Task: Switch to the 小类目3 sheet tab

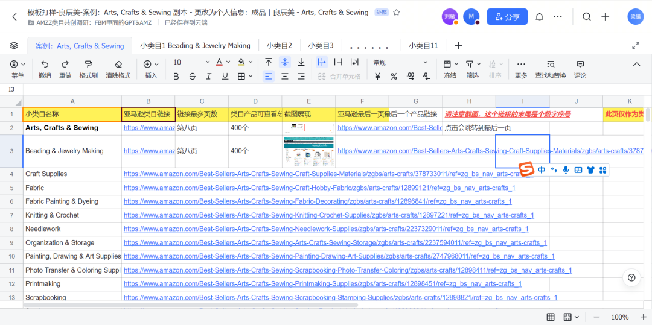Action: pyautogui.click(x=321, y=46)
